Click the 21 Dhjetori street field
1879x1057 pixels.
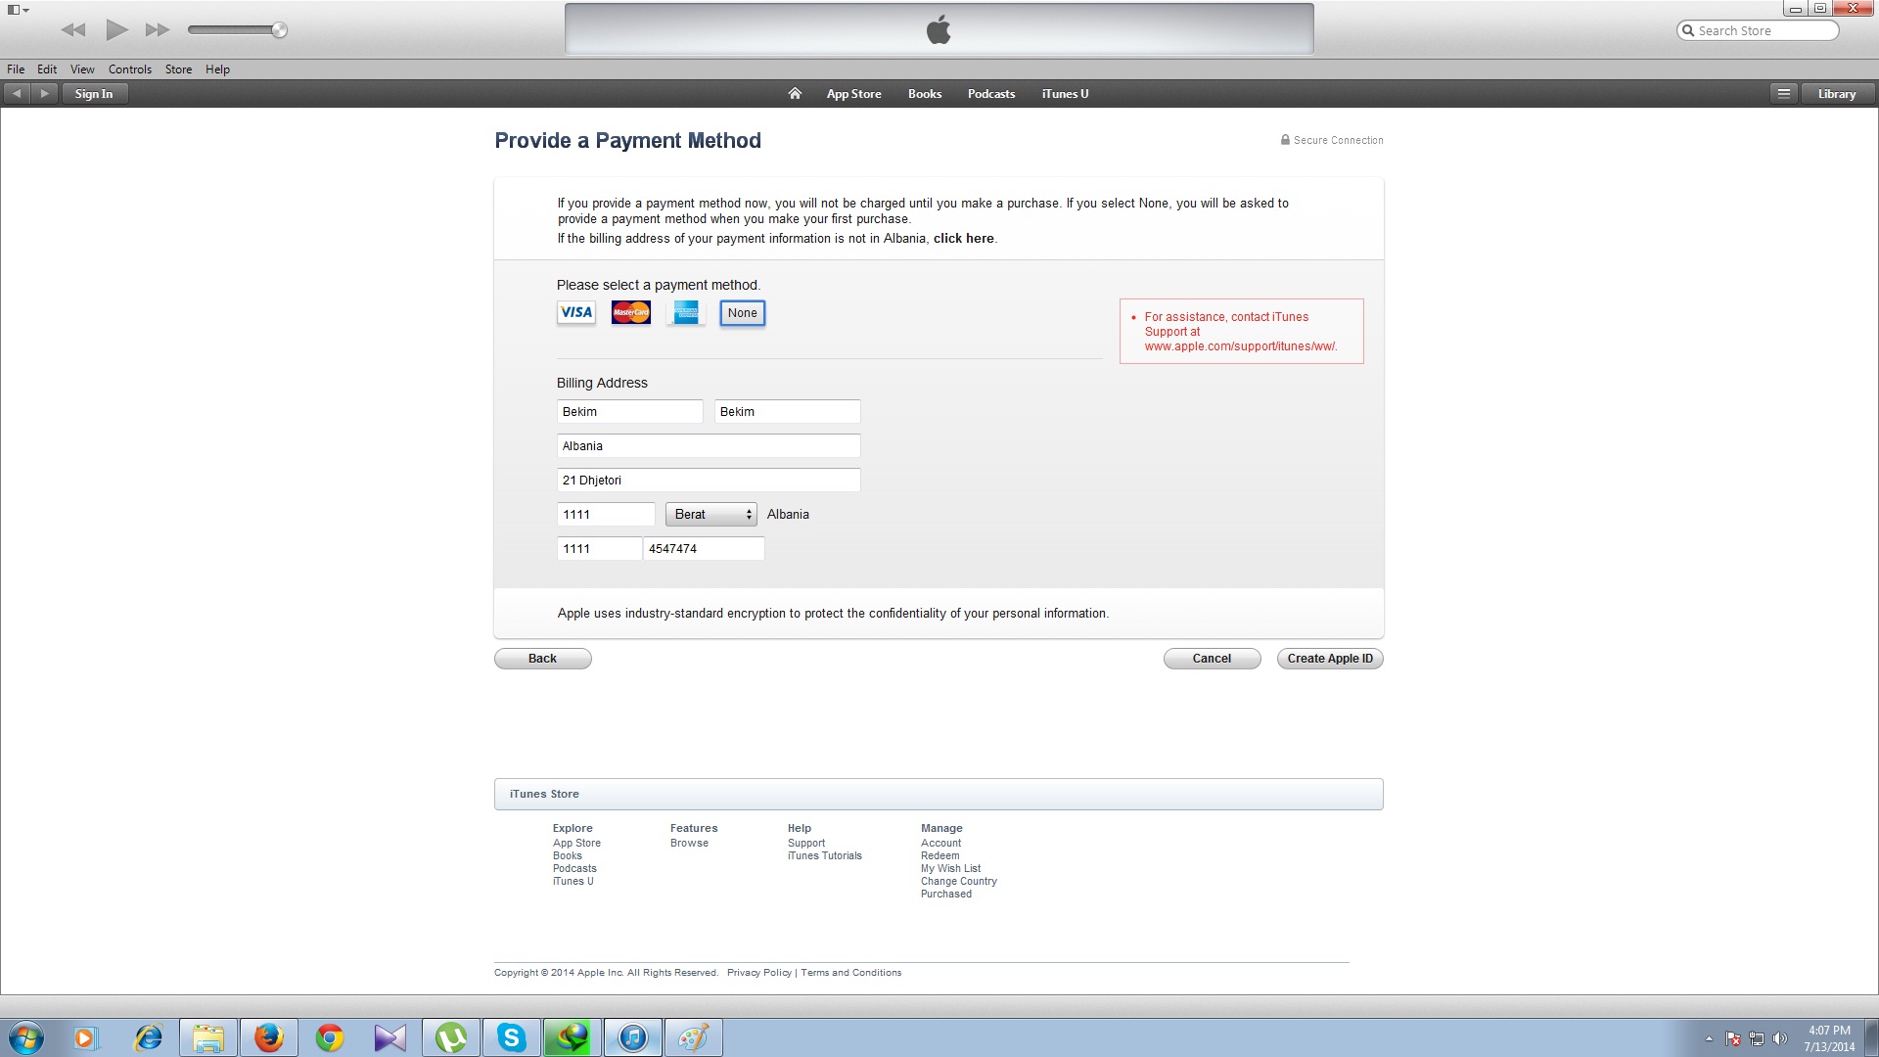708,481
